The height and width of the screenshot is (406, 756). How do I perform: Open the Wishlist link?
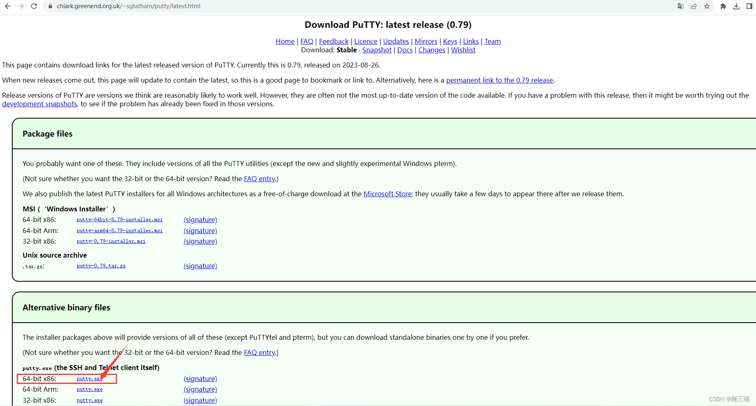tap(463, 50)
